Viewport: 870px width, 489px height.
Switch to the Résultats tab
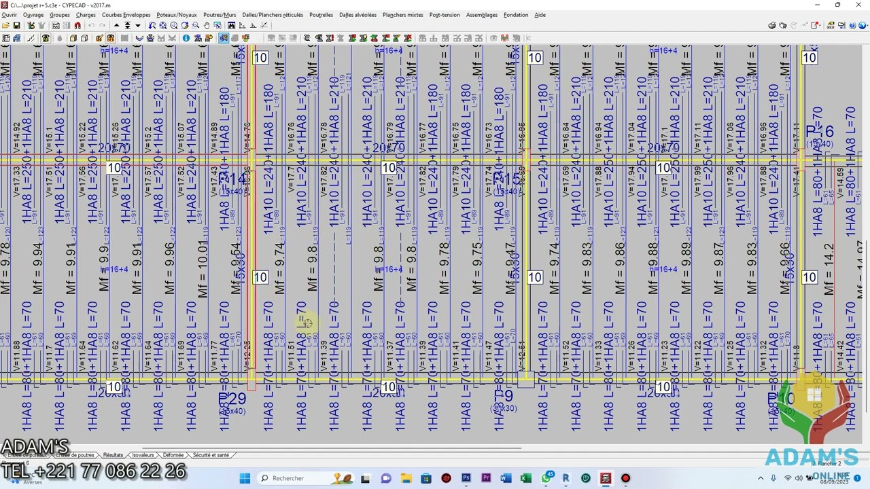[x=114, y=455]
